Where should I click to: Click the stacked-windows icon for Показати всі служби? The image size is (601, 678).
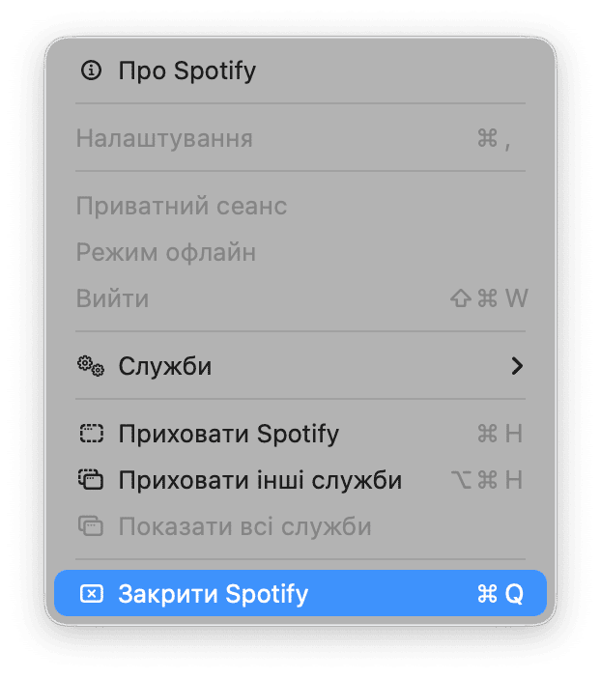[91, 526]
